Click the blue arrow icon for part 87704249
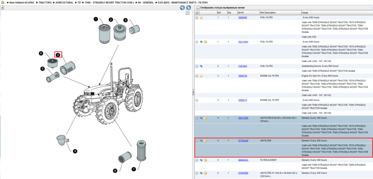The height and width of the screenshot is (179, 373). pyautogui.click(x=201, y=141)
